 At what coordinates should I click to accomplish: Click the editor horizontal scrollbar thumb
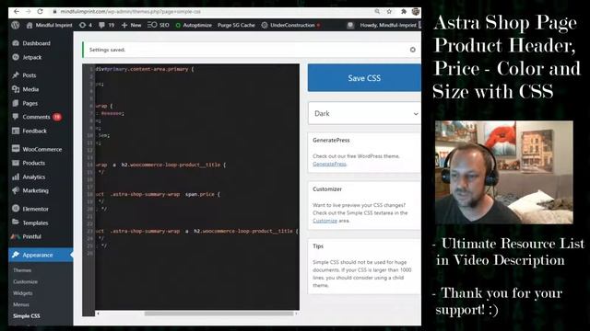(218, 314)
